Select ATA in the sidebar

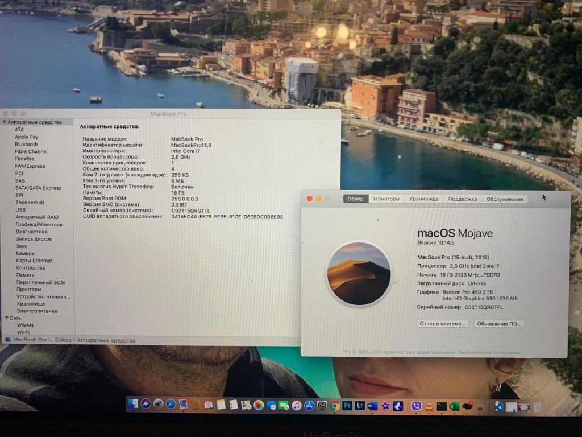[19, 129]
